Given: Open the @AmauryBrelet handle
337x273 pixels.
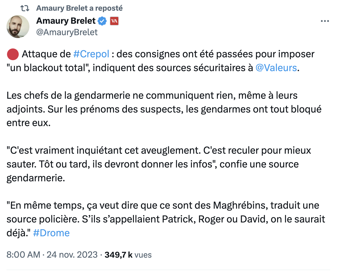Looking at the screenshot, I should click(67, 32).
